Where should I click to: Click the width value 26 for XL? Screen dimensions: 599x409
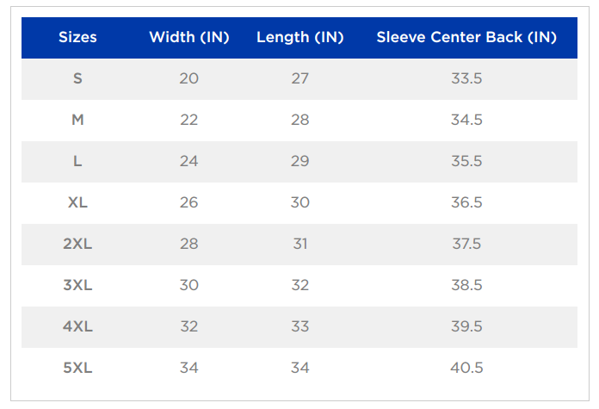(x=189, y=202)
